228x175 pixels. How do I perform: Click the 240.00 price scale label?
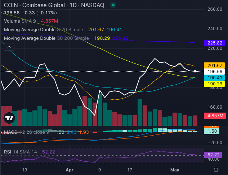(215, 29)
